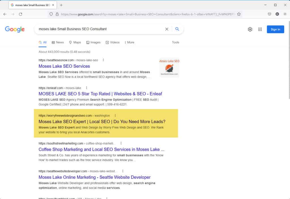Open the Pocket save icon
This screenshot has width=290, height=199.
(270, 14)
